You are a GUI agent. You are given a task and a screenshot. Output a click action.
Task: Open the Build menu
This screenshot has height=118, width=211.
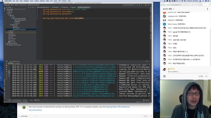(47, 1)
